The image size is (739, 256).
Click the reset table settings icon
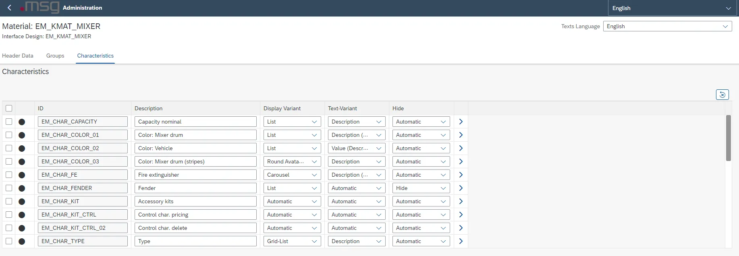click(722, 95)
